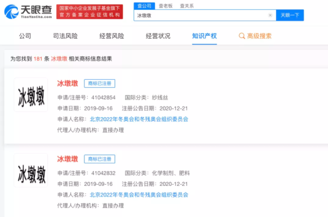
Task: Open 冰墩墩 title of the 化学制剂 trademark
Action: click(68, 159)
